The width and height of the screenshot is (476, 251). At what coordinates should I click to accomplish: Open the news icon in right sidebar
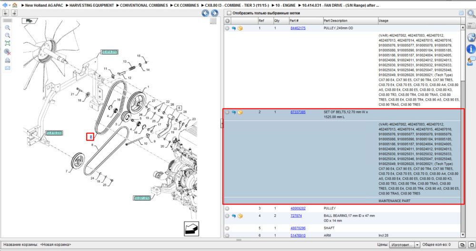point(471,26)
